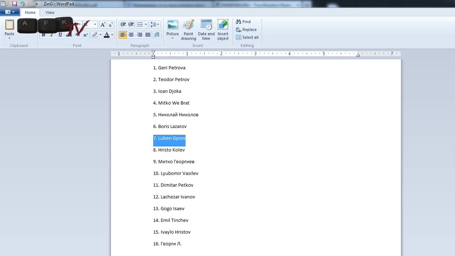Viewport: 455px width, 256px height.
Task: Toggle center text alignment
Action: (131, 35)
